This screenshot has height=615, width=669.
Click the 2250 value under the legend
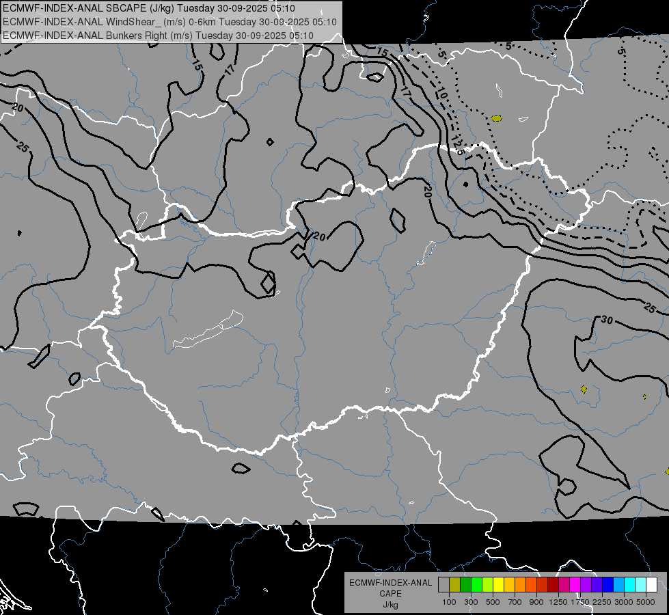tap(602, 602)
